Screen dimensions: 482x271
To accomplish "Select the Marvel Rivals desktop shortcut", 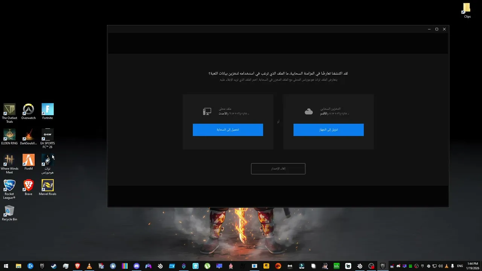I will [47, 187].
